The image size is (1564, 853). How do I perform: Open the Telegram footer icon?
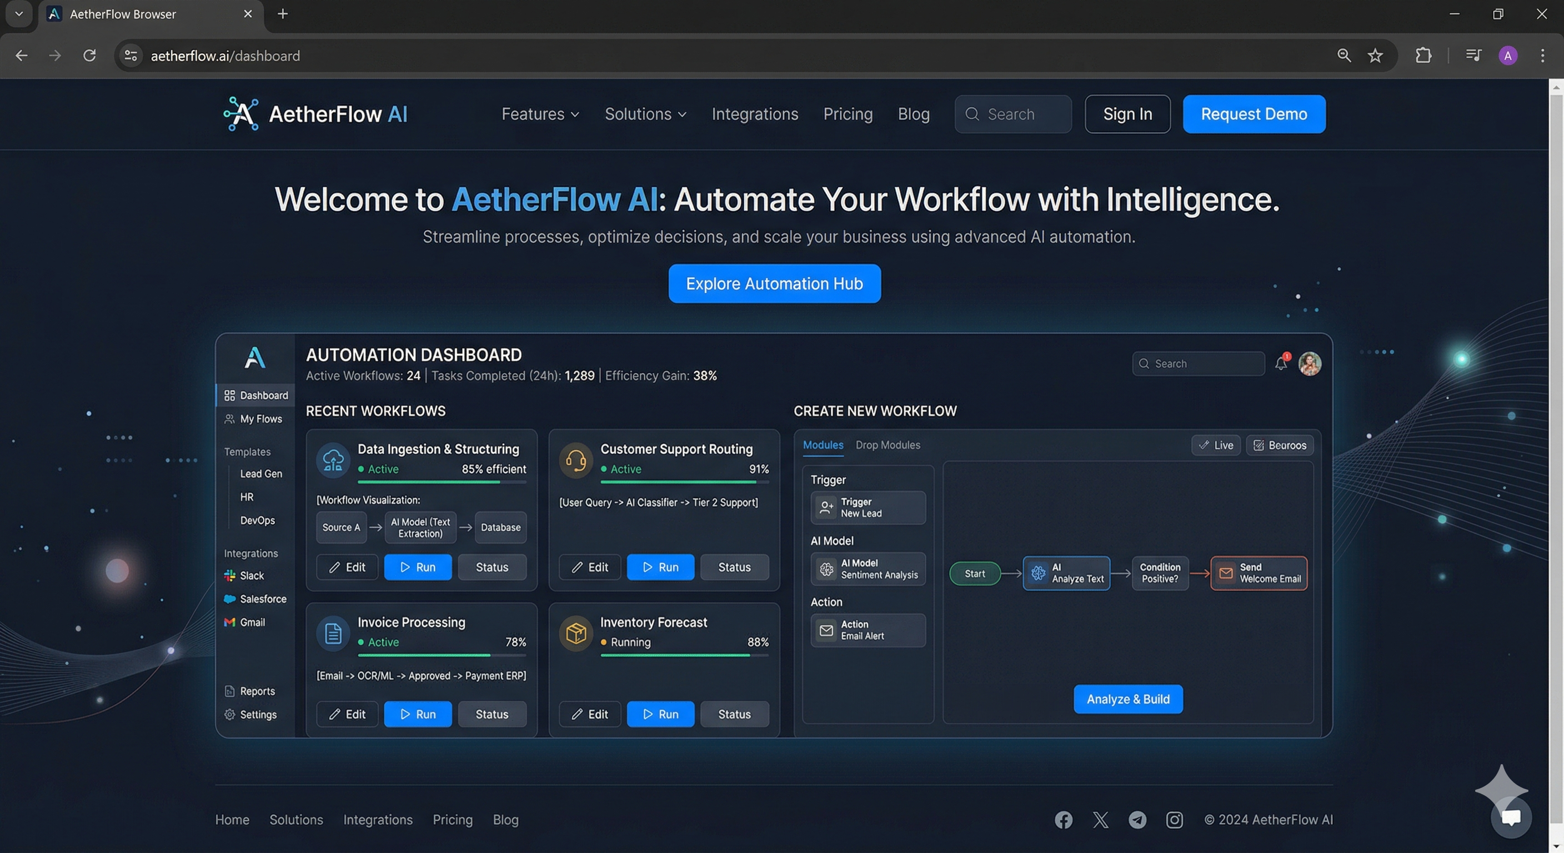[x=1137, y=820]
